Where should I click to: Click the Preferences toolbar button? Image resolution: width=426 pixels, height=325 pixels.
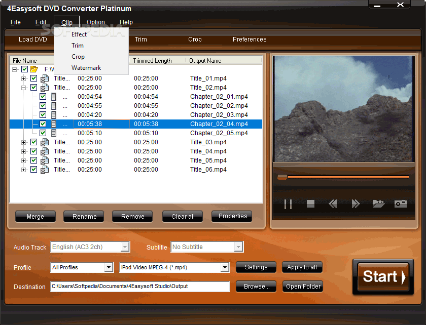click(250, 39)
